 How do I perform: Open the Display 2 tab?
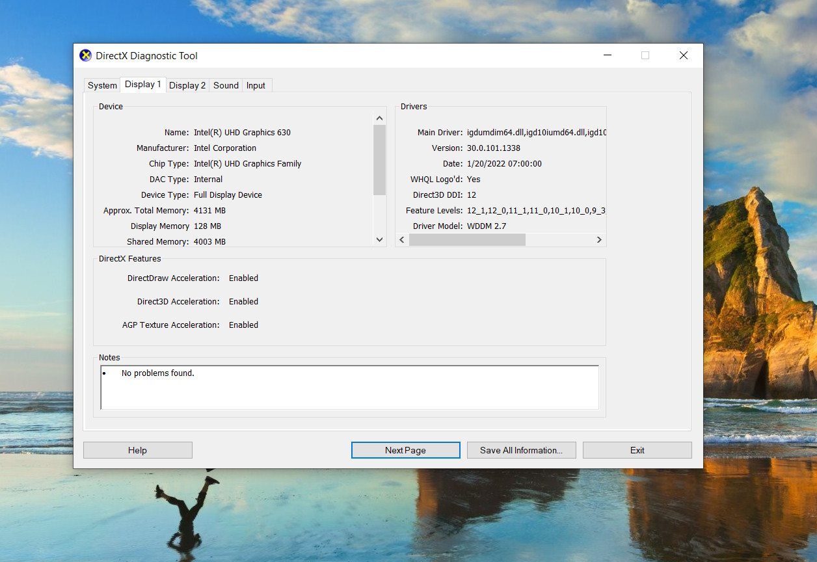[x=187, y=85]
